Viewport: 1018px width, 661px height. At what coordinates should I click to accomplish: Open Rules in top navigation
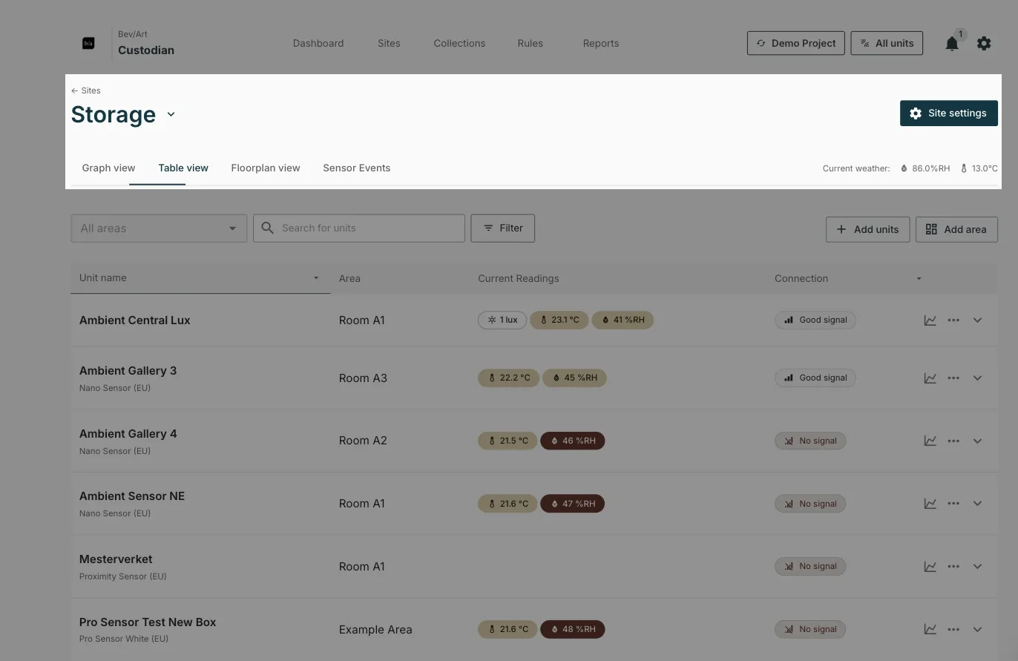[x=531, y=44]
